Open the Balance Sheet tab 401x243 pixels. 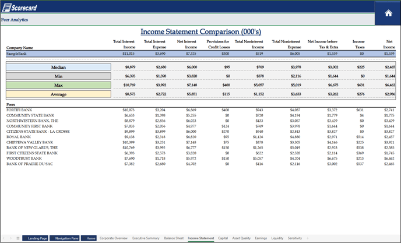pos(174,238)
